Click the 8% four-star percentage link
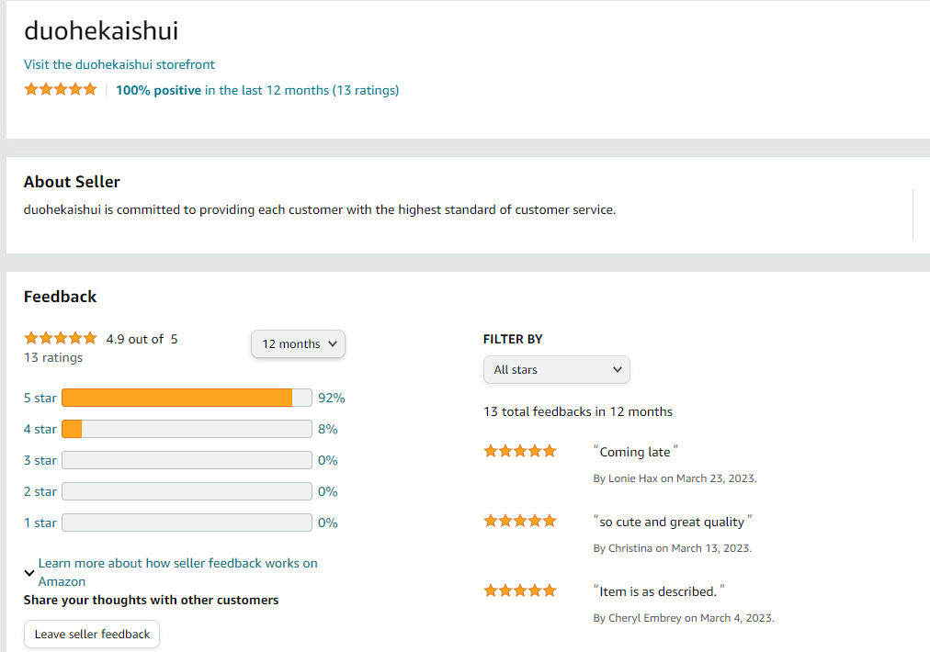Viewport: 930px width, 652px height. click(x=328, y=429)
